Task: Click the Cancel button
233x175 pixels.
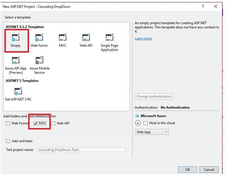Action: (209, 169)
